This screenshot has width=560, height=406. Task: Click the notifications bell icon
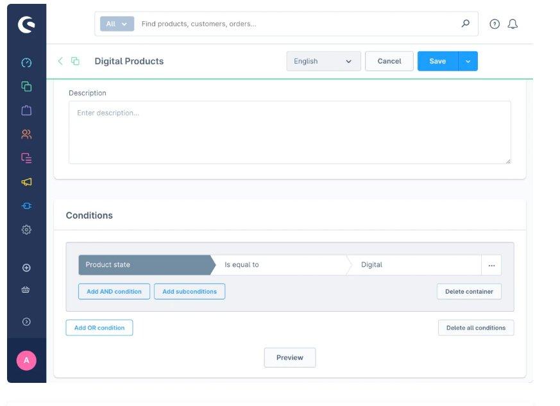pos(513,24)
